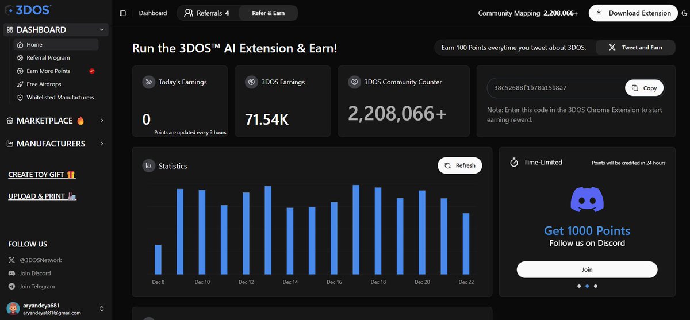690x320 pixels.
Task: Click the Dec 14 bar in chart
Action: (290, 241)
